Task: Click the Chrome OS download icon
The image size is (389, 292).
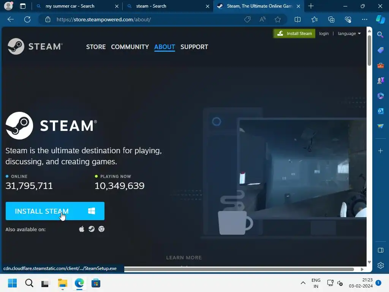Action: [x=101, y=229]
